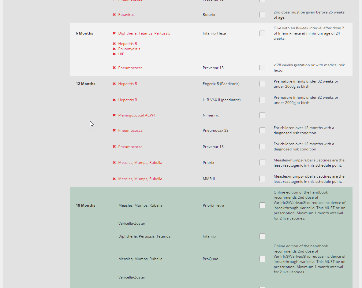Tick the Rotarix checkbox
The height and width of the screenshot is (288, 362).
[262, 15]
